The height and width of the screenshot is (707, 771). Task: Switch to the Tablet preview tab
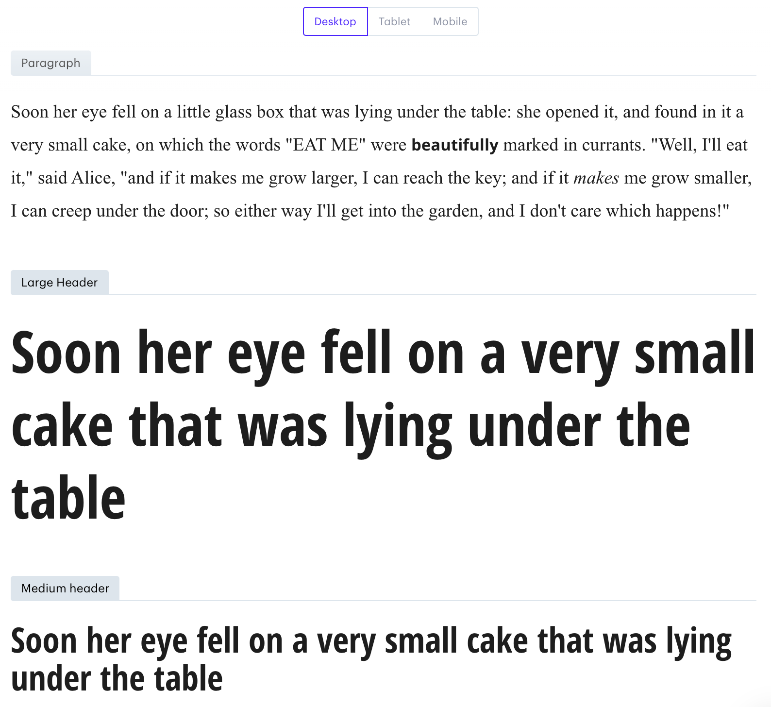click(394, 21)
